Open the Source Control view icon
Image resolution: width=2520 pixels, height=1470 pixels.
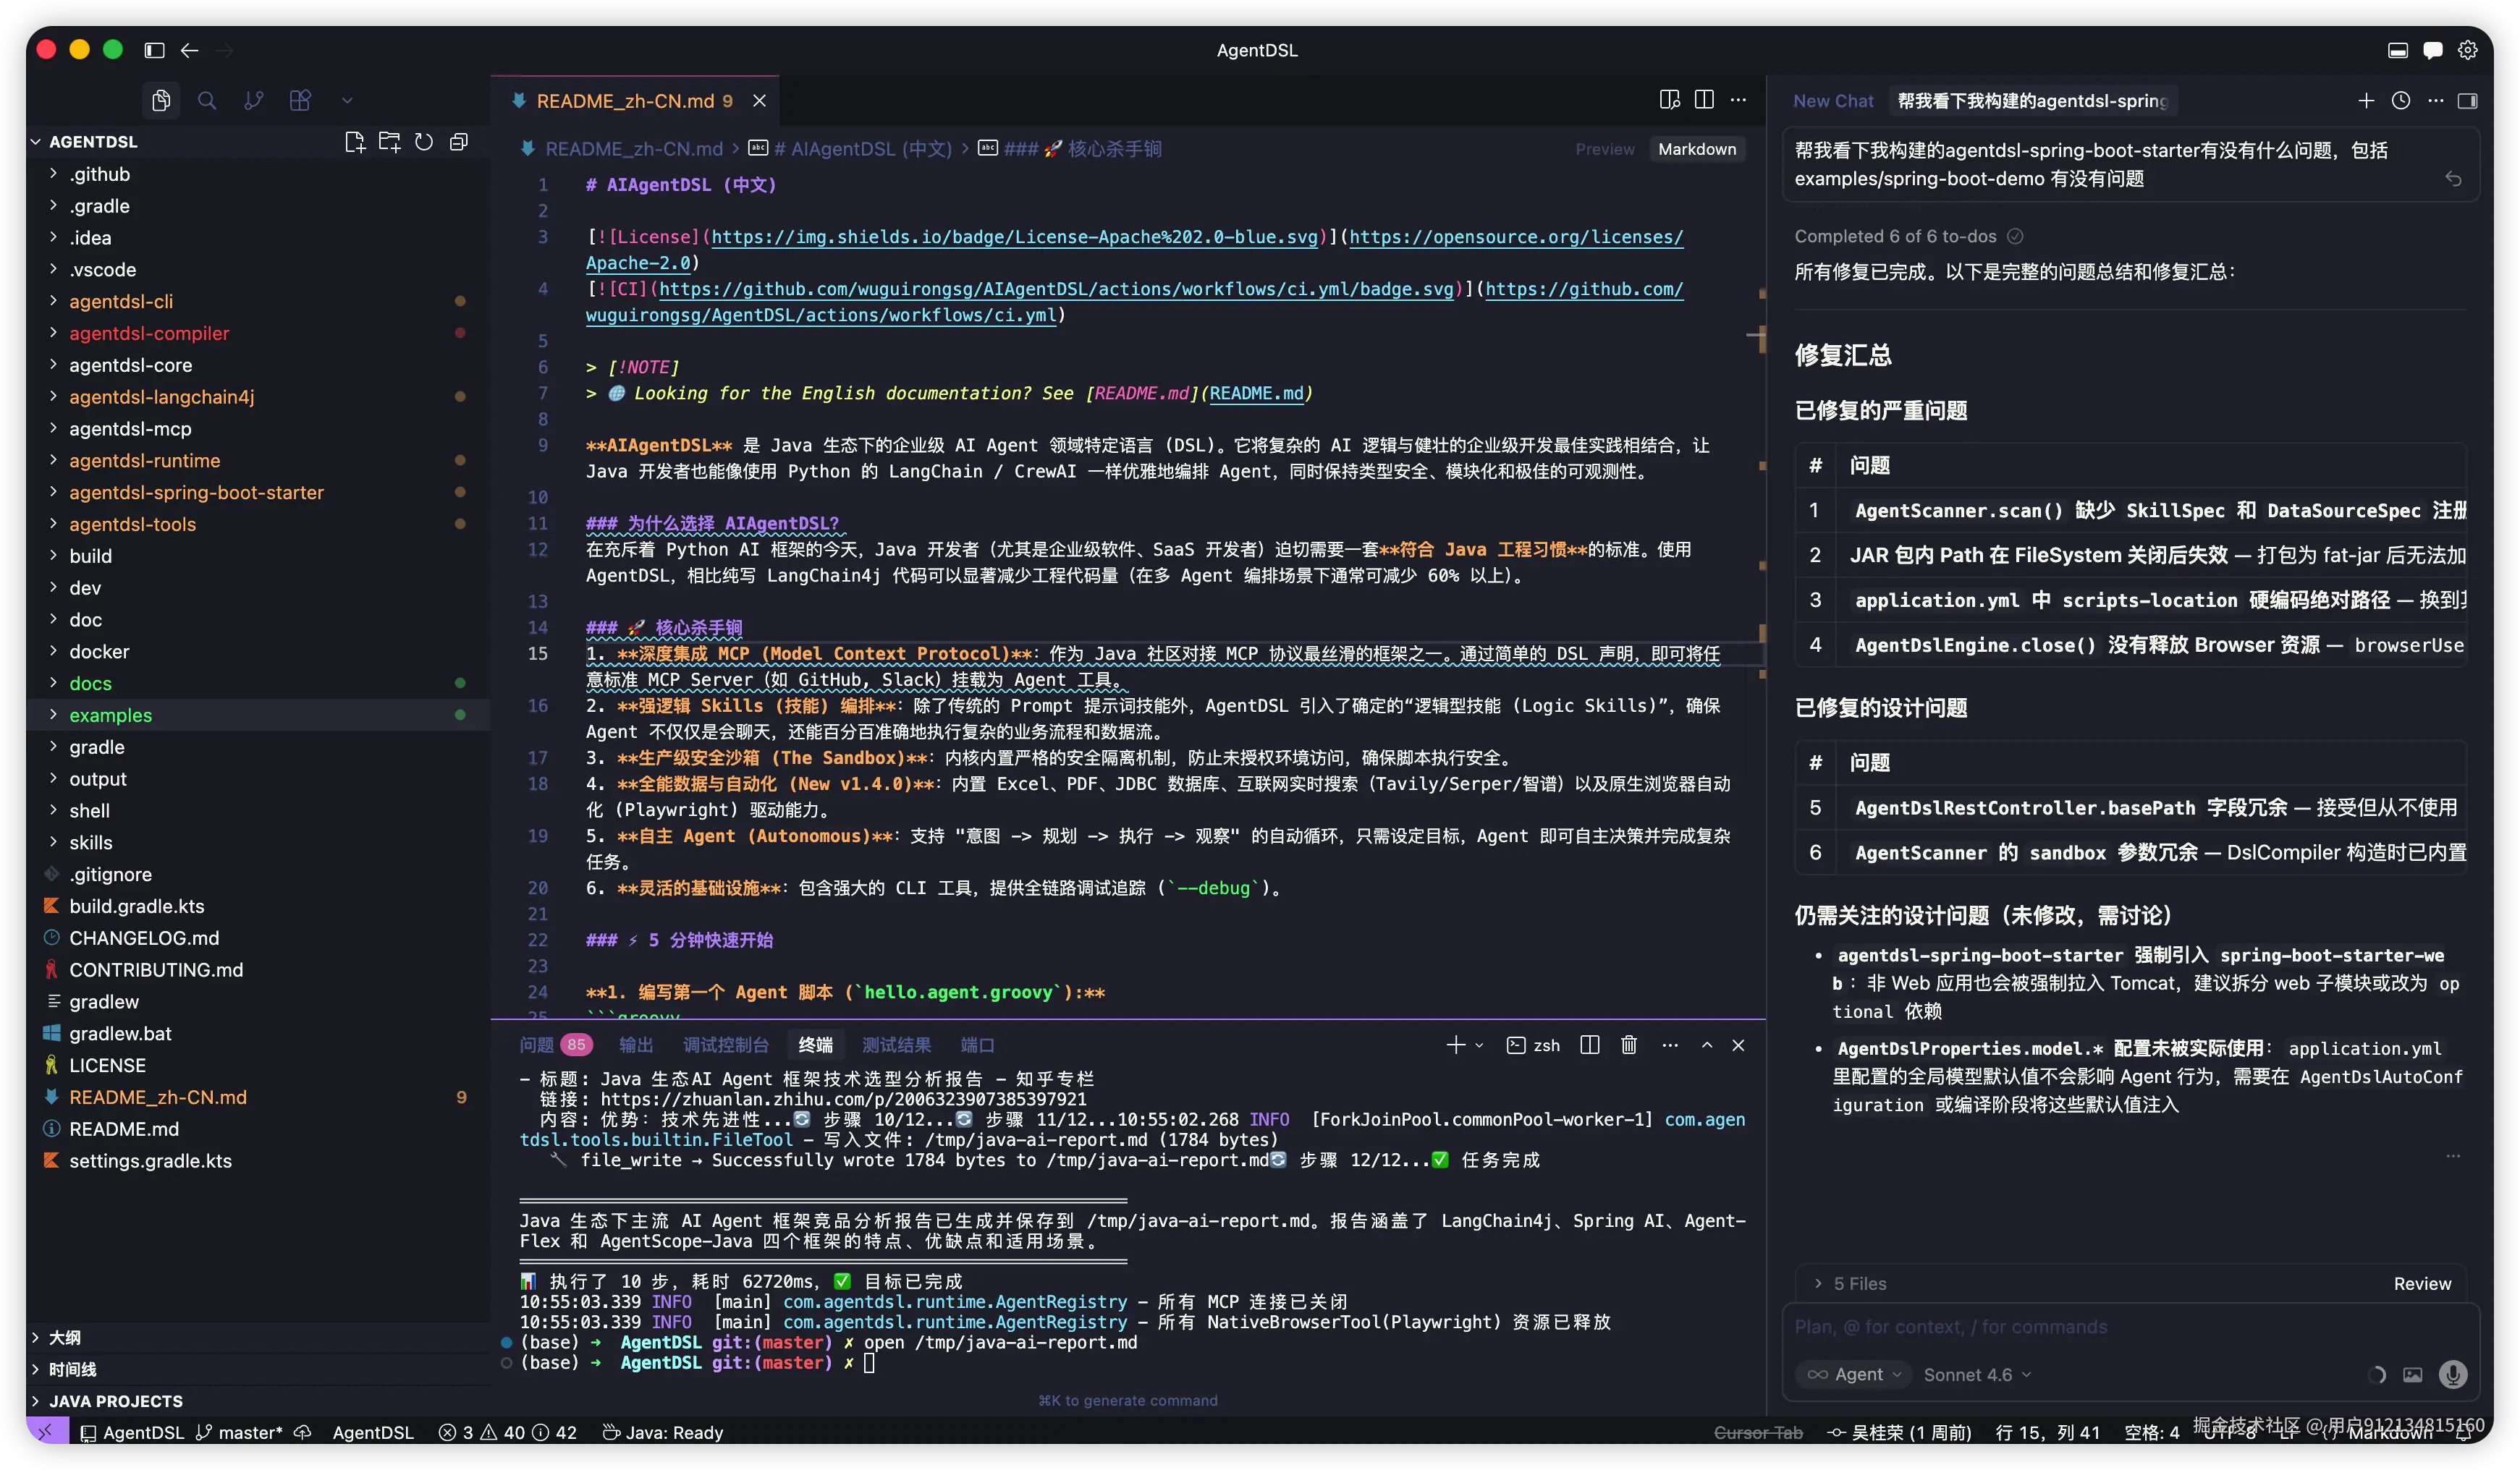coord(254,101)
